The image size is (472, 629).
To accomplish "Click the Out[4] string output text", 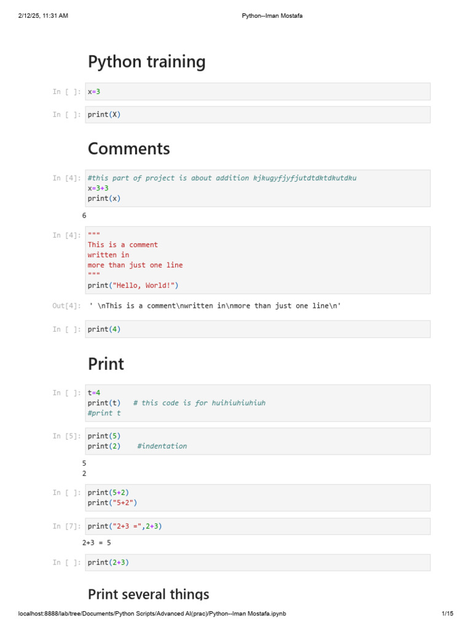I will point(214,306).
